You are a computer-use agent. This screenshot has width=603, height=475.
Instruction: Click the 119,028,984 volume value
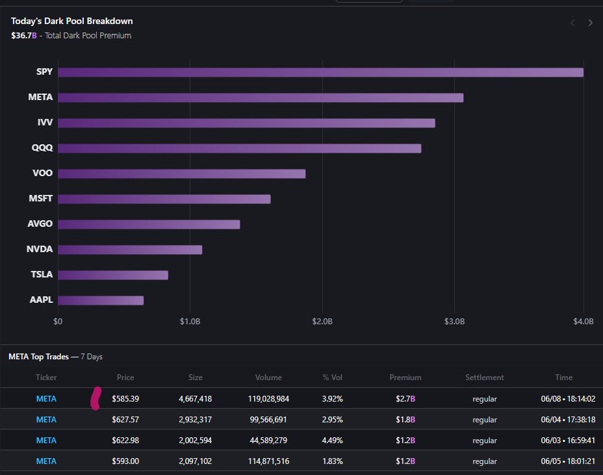click(x=268, y=399)
